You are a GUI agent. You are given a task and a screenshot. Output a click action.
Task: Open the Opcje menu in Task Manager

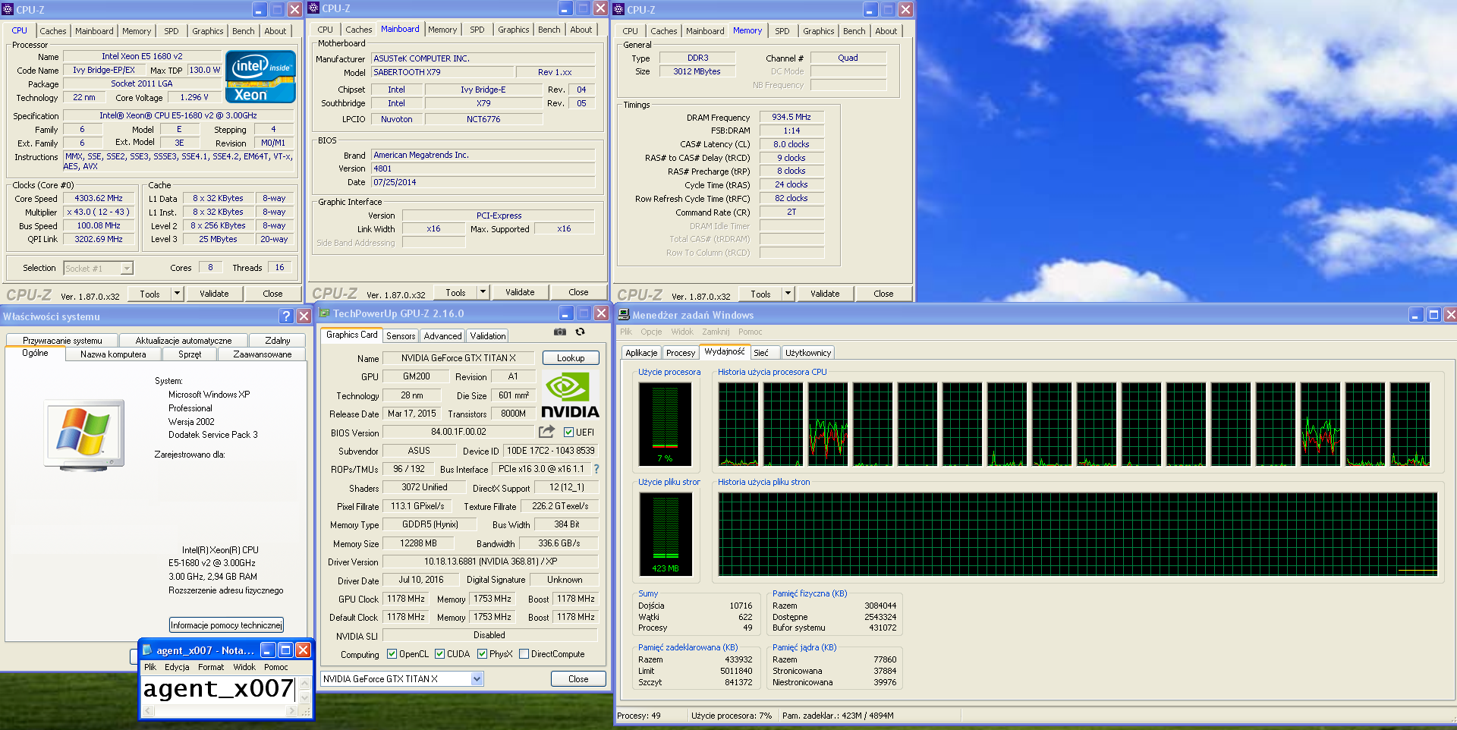tap(651, 332)
